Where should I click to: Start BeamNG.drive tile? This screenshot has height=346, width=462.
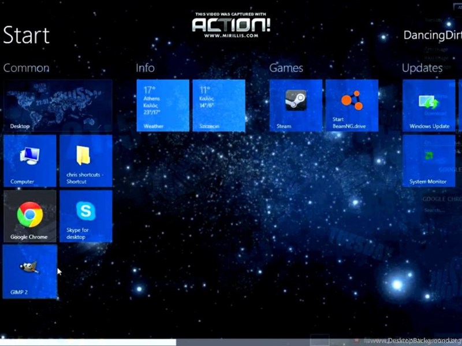352,106
